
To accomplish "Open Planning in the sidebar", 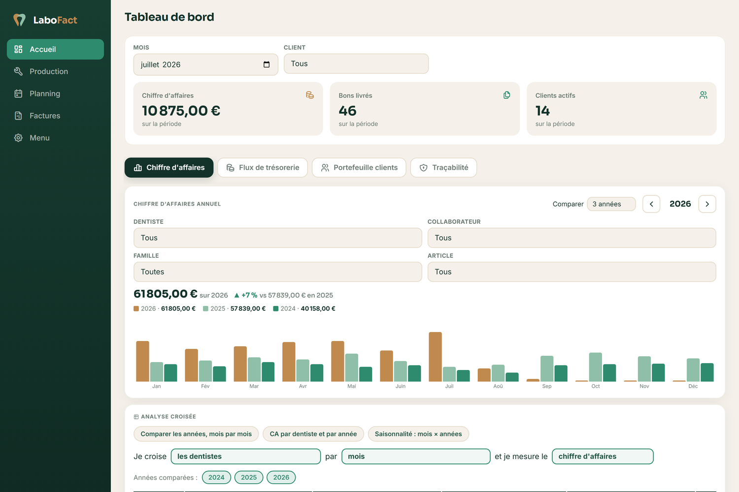I will click(x=55, y=93).
